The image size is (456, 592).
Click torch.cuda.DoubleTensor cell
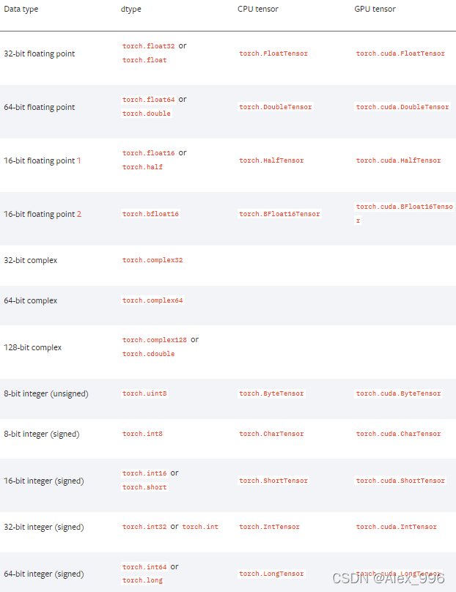pos(402,107)
